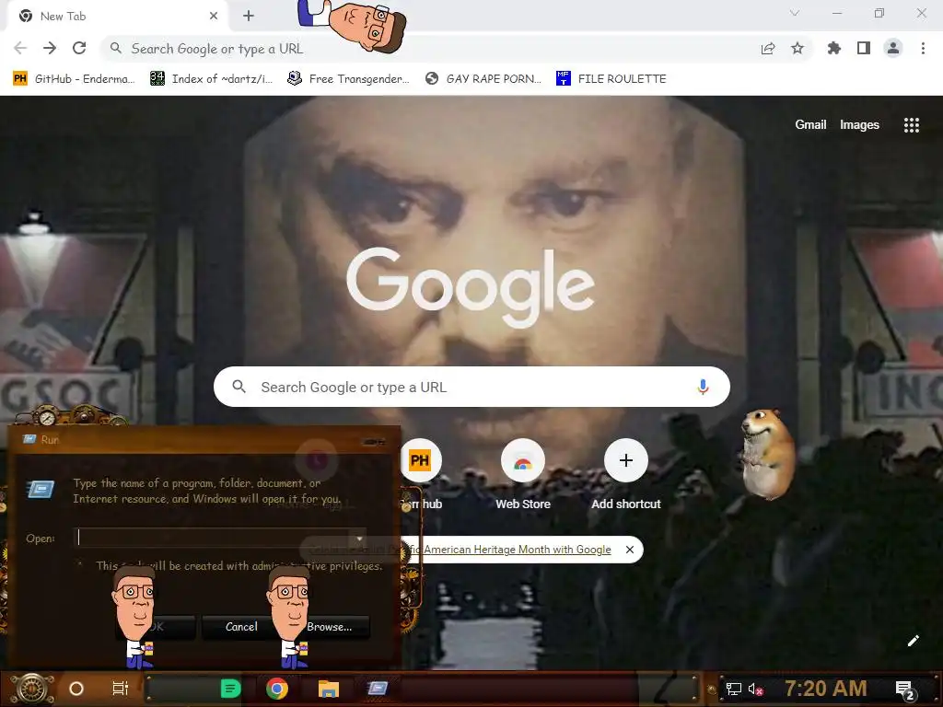This screenshot has width=943, height=707.
Task: Expand the Run dialog Open dropdown
Action: (359, 538)
